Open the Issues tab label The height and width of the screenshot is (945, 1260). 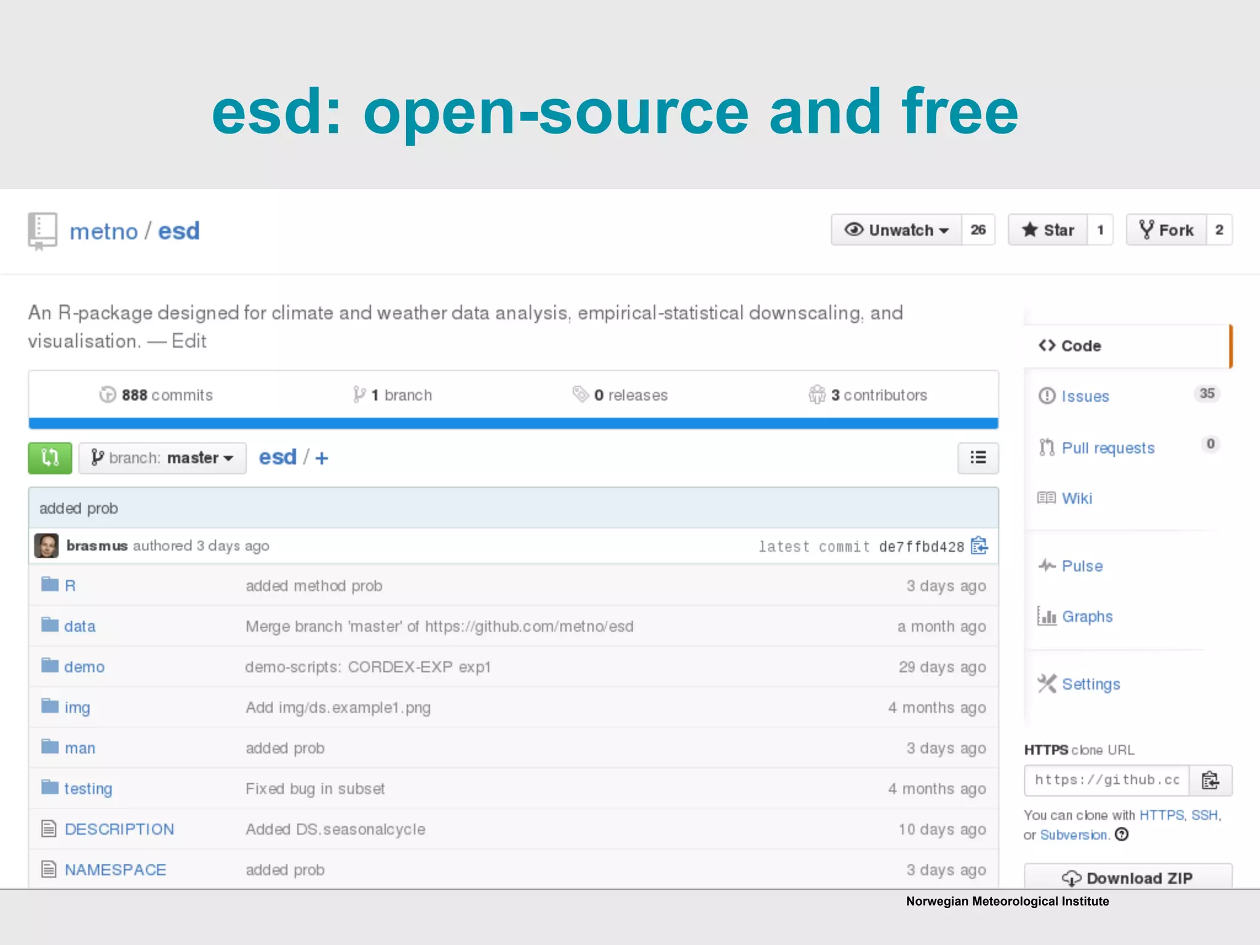tap(1085, 396)
